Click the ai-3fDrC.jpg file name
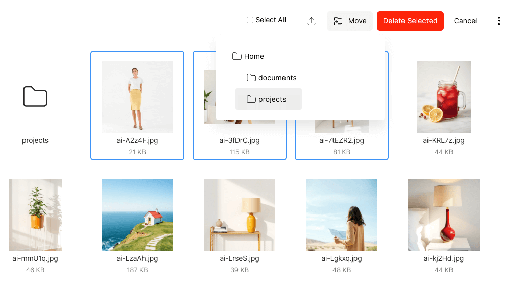 [x=240, y=140]
